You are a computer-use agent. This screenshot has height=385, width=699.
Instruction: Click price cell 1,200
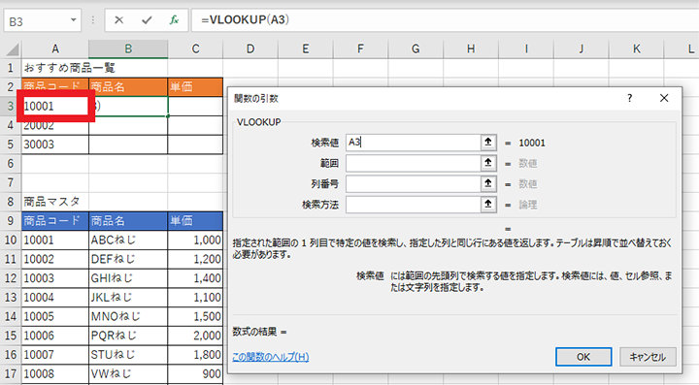point(195,259)
